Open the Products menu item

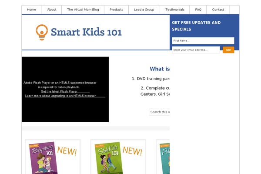116,10
